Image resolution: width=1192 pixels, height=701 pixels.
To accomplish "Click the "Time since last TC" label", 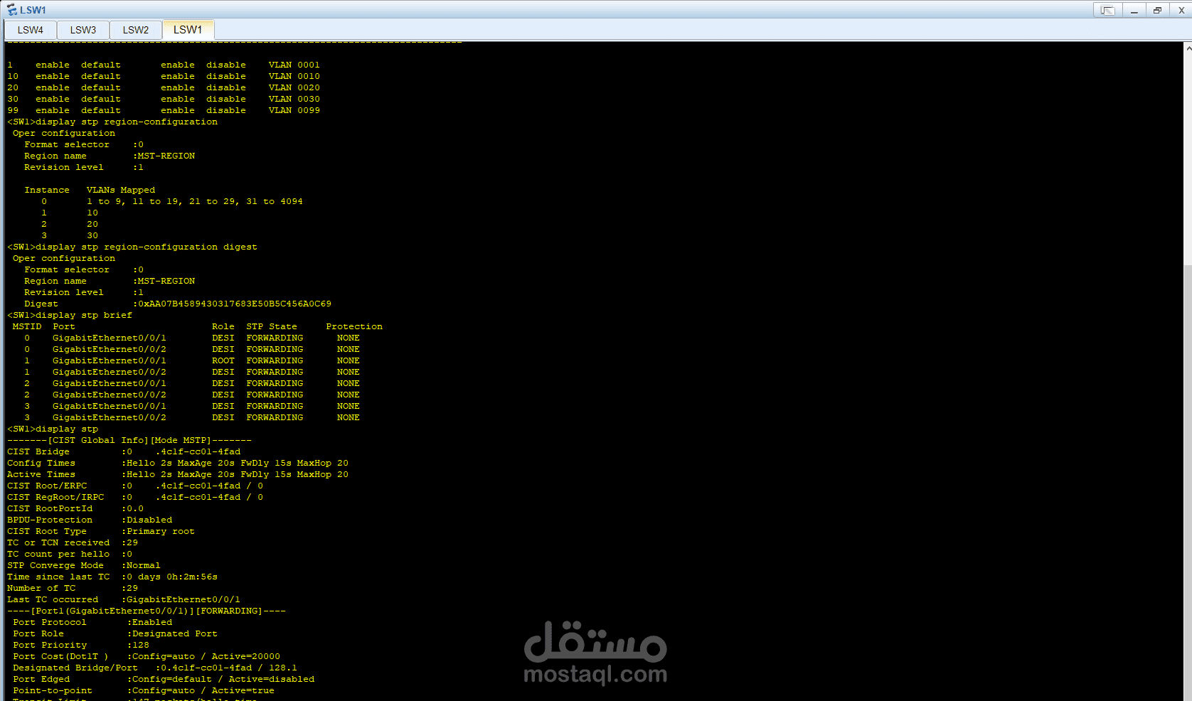I will click(58, 577).
